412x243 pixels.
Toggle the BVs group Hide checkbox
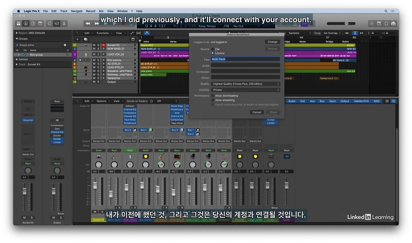(68, 55)
